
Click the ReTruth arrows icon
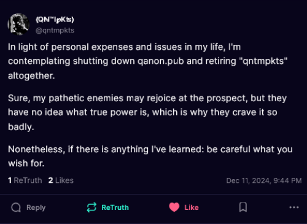click(x=91, y=207)
